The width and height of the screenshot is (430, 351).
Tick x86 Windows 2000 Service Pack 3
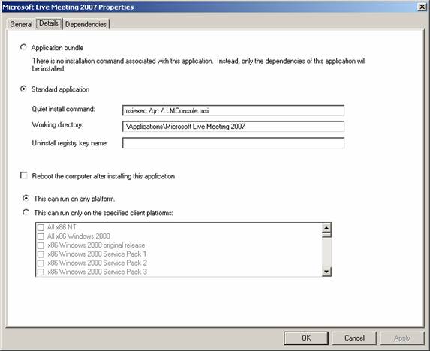click(41, 271)
